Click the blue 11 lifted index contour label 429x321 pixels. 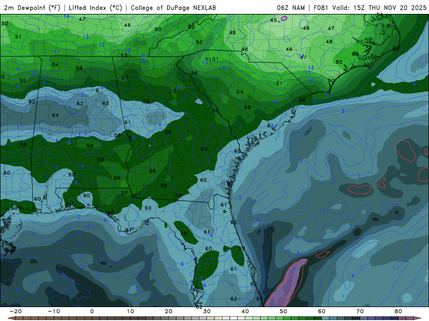coord(57,51)
